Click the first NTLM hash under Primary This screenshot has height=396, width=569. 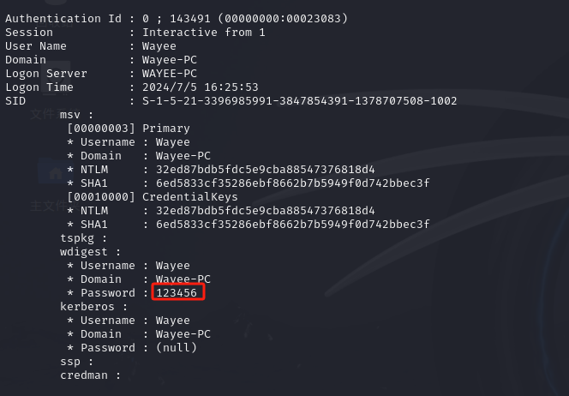point(266,170)
